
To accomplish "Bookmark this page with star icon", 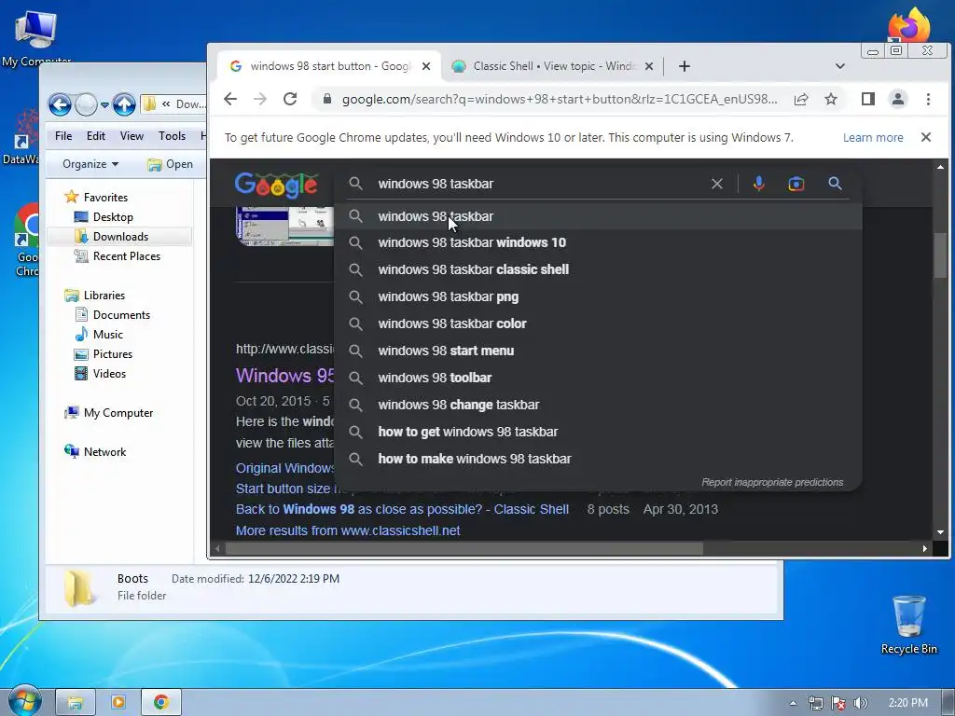I will pos(831,99).
